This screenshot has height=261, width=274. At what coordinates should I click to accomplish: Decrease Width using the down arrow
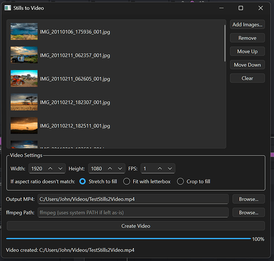point(60,169)
